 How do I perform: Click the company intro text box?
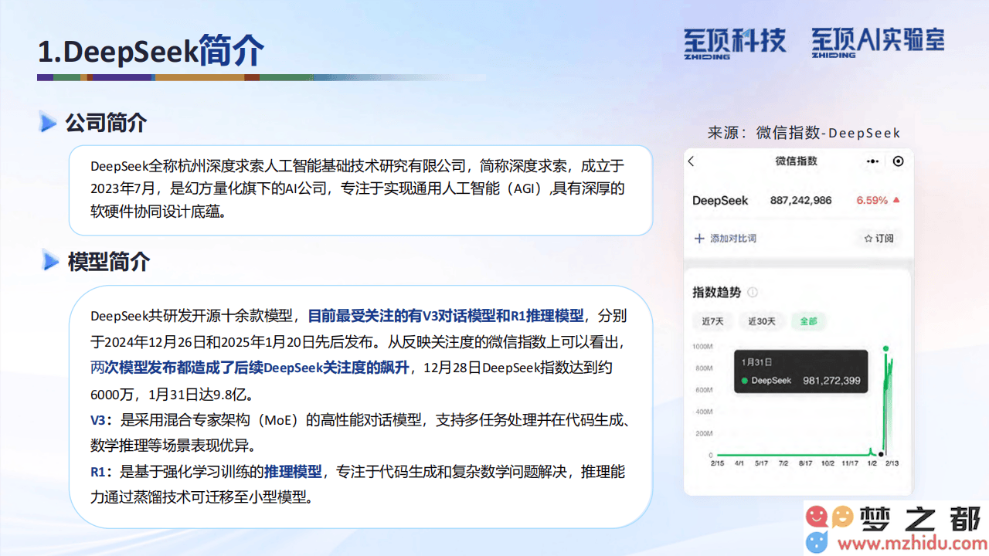361,190
